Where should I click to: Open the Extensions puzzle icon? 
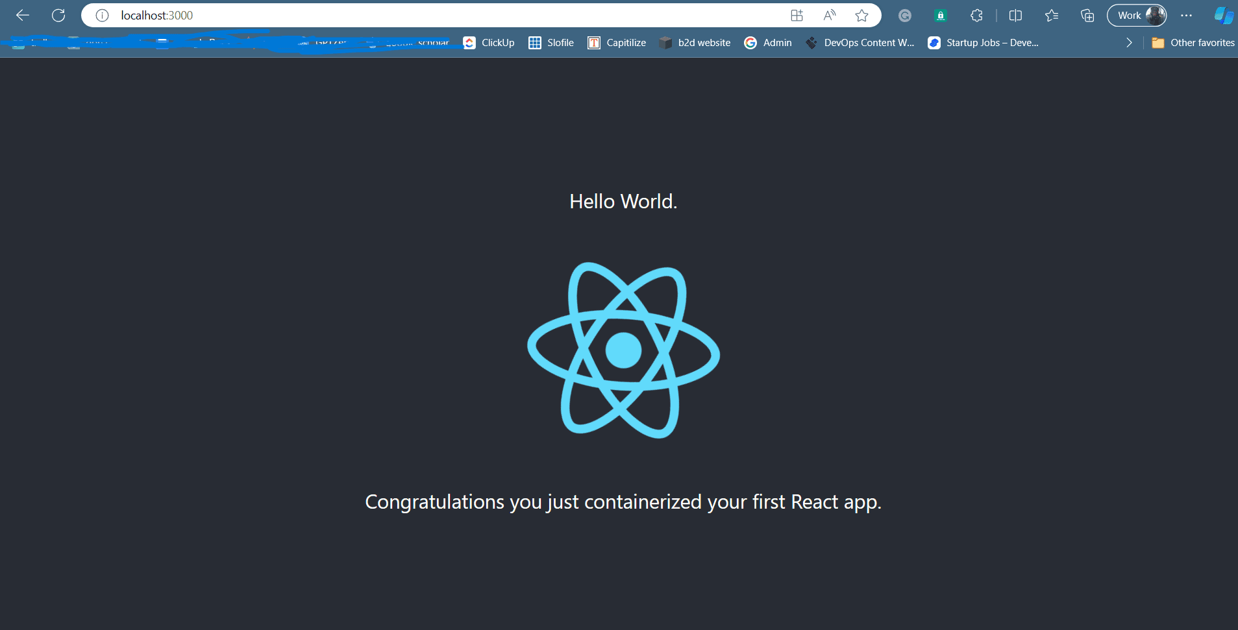point(976,16)
